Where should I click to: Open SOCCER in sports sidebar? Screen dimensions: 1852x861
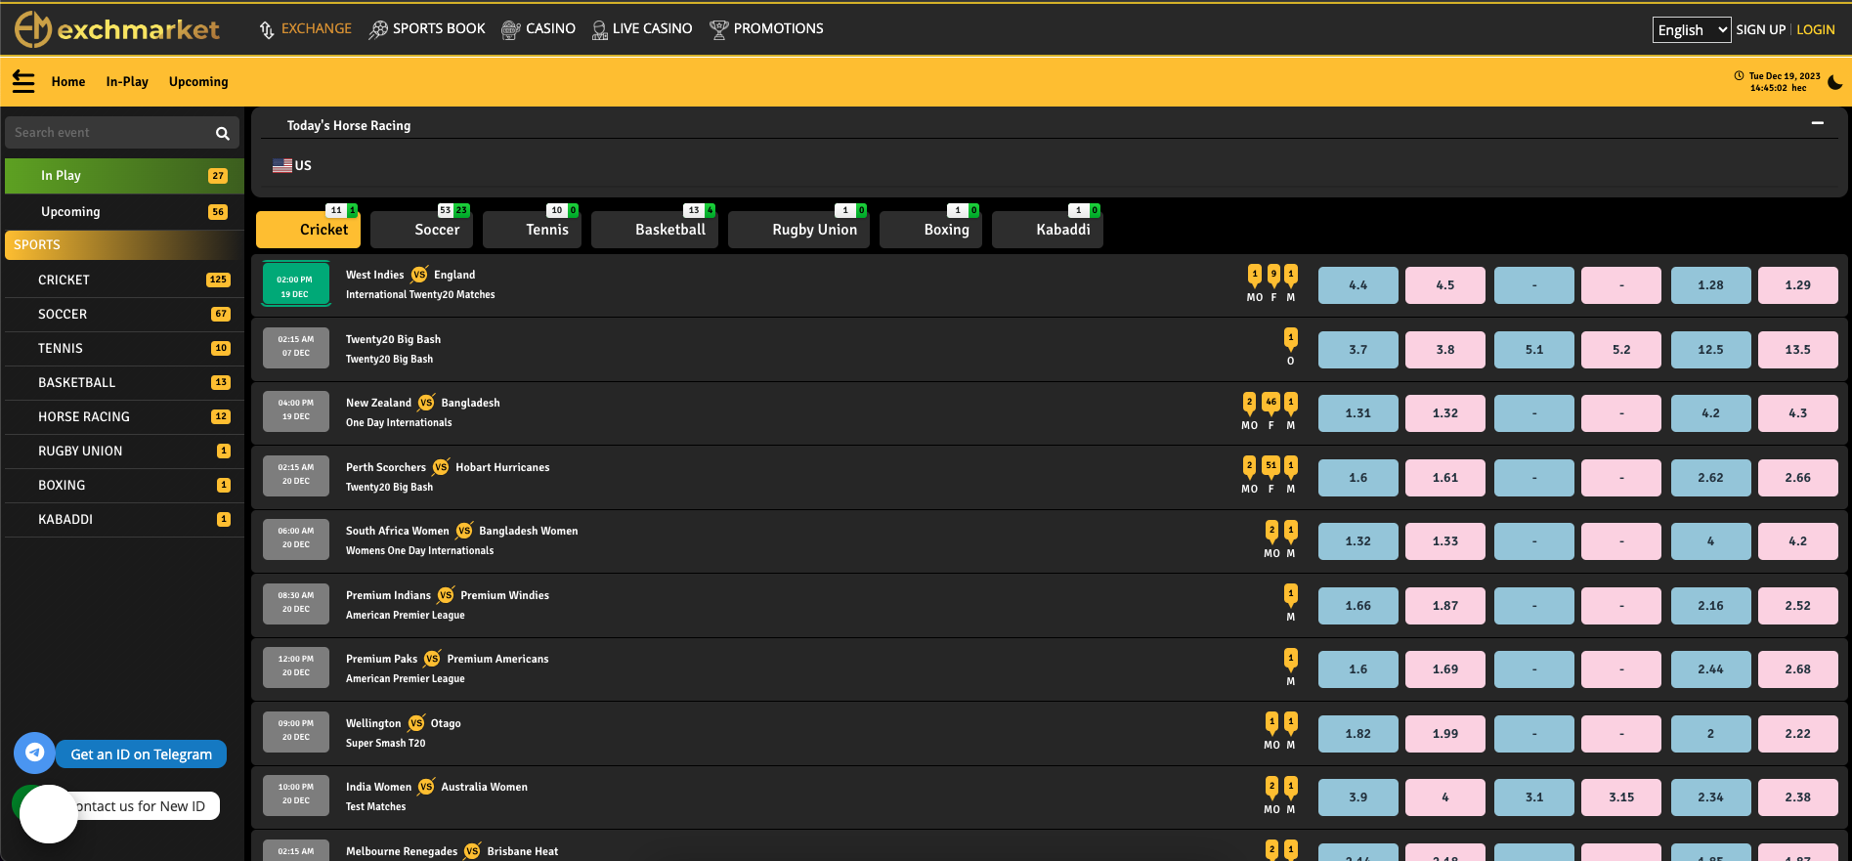point(123,314)
